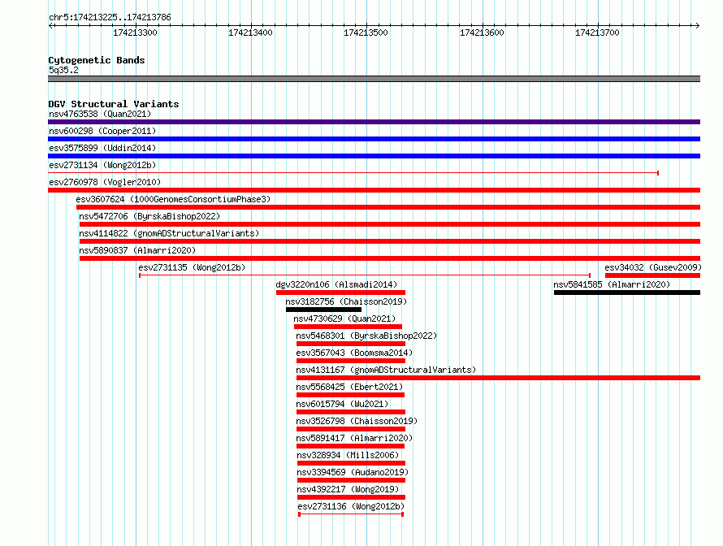This screenshot has width=723, height=546.
Task: Open the esv3575899 (Uddin2014) variant label
Action: click(102, 148)
